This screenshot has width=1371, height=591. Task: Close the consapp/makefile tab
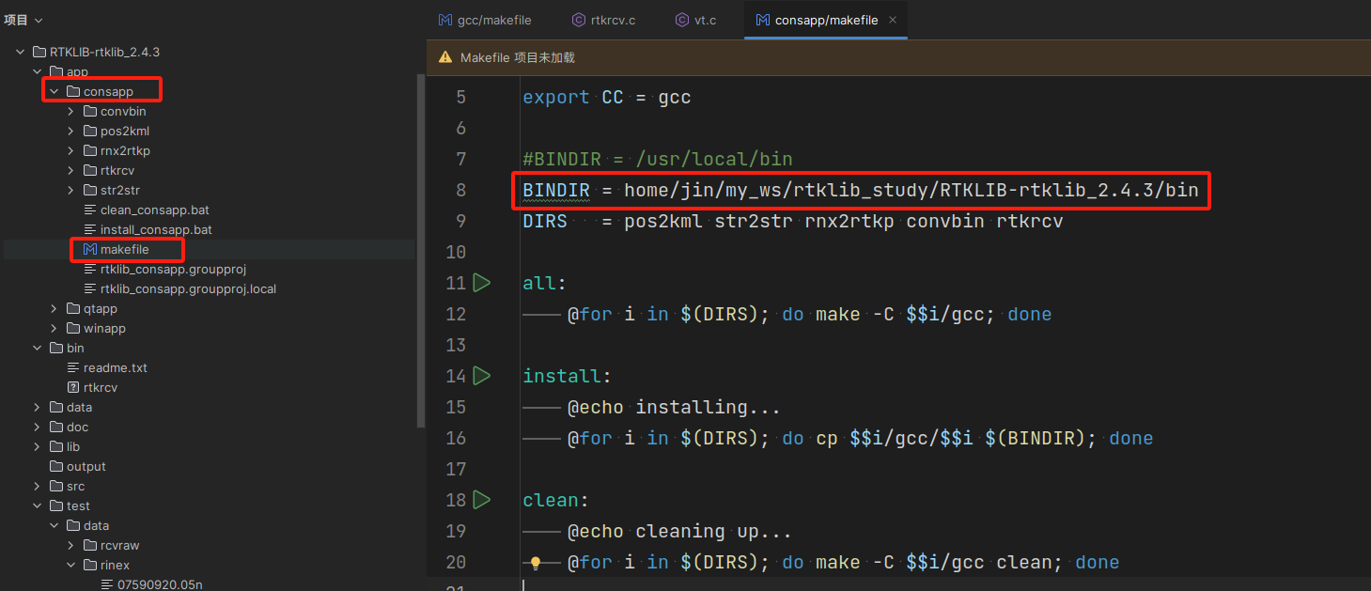[892, 20]
